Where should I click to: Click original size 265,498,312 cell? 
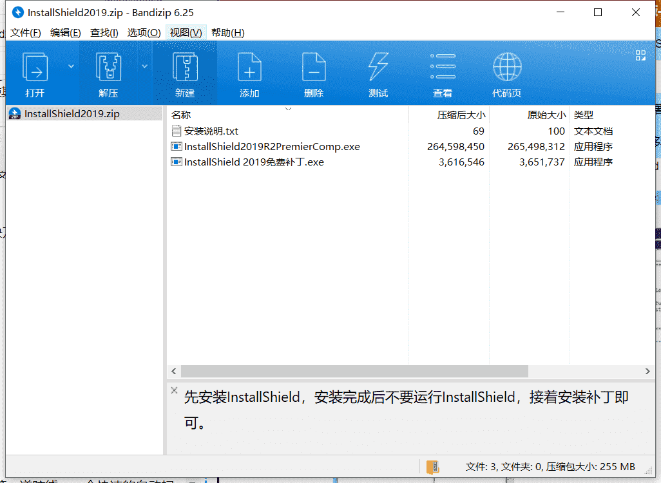(x=536, y=147)
